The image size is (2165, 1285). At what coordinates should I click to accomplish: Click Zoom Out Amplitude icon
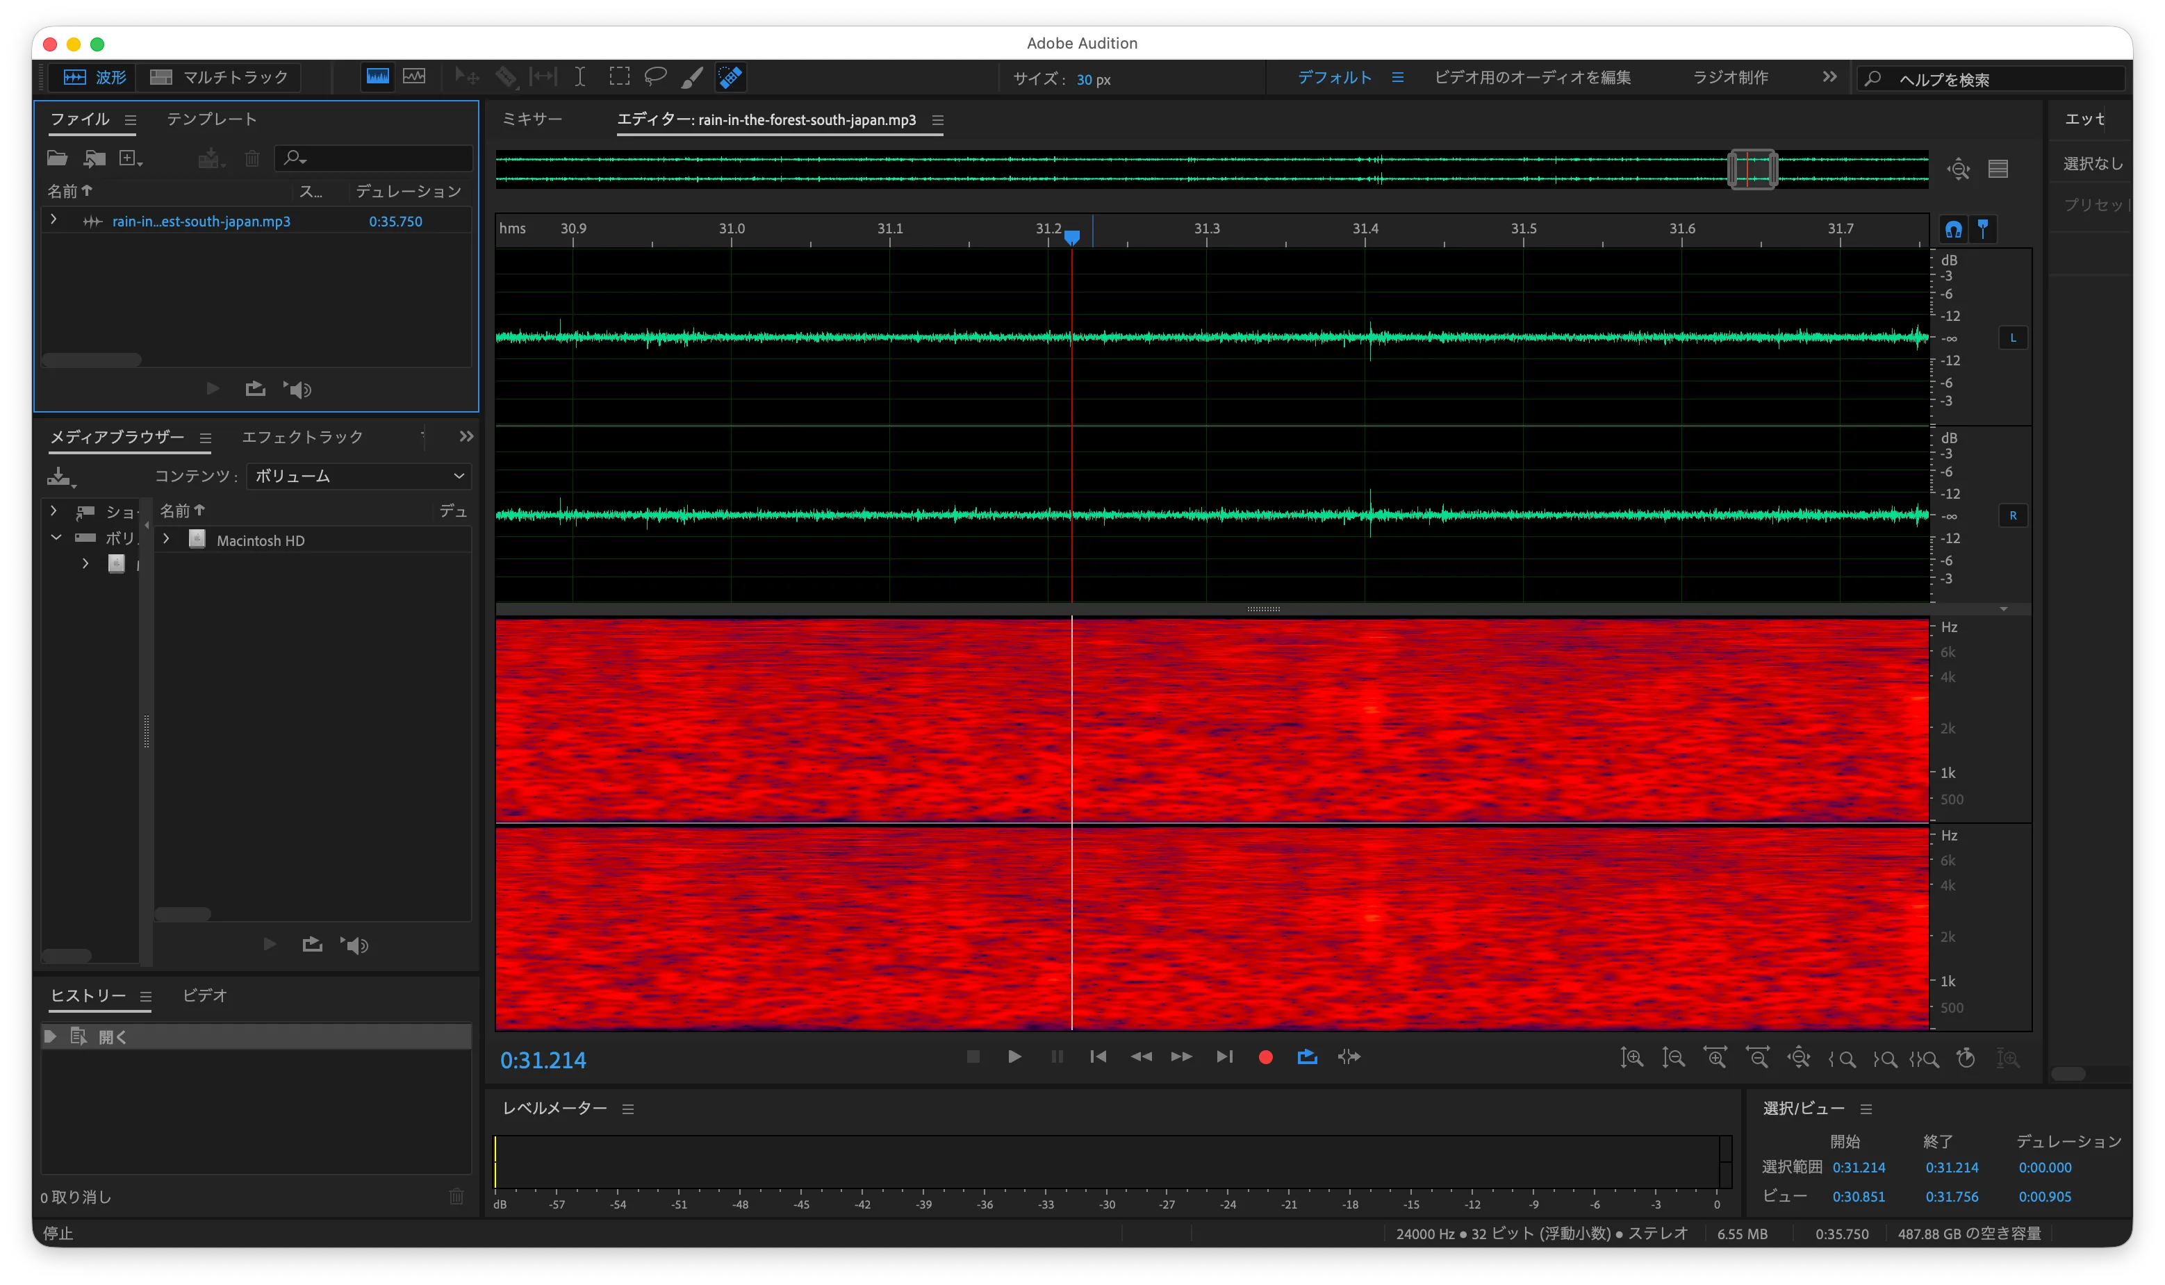(x=1673, y=1057)
